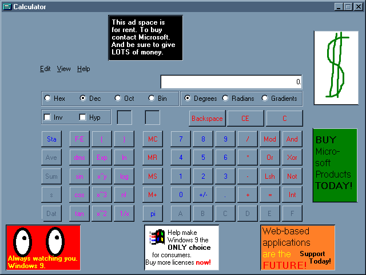Click the ln natural log button
This screenshot has width=366, height=275.
click(x=124, y=158)
